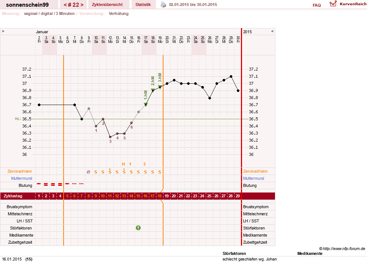The width and height of the screenshot is (367, 268).
Task: Click the Ø cervical mucus symbol
Action: (88, 172)
